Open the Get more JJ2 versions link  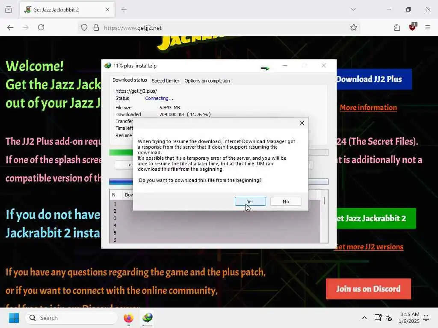coord(369,247)
